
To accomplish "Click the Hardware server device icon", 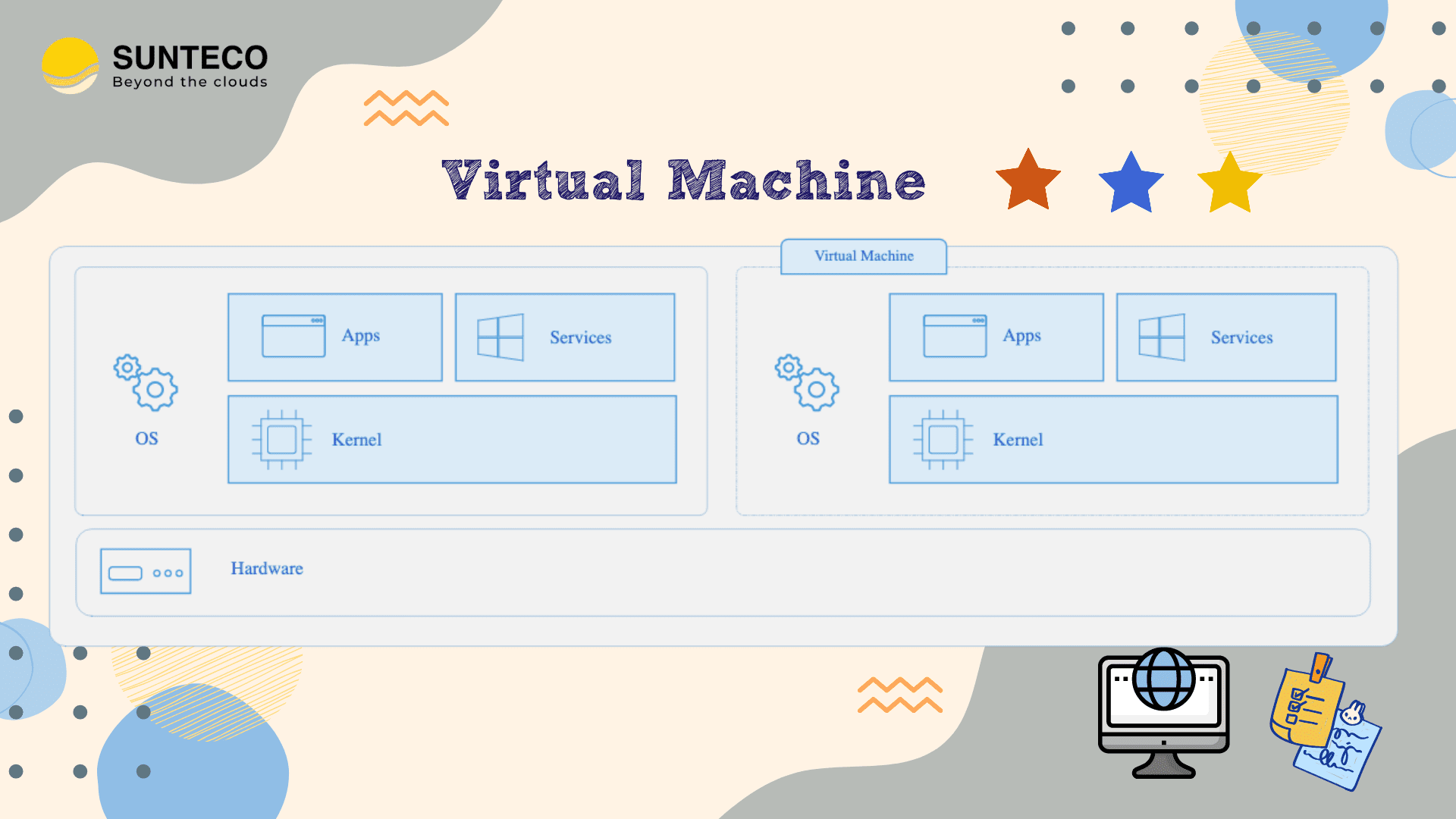I will pyautogui.click(x=146, y=572).
